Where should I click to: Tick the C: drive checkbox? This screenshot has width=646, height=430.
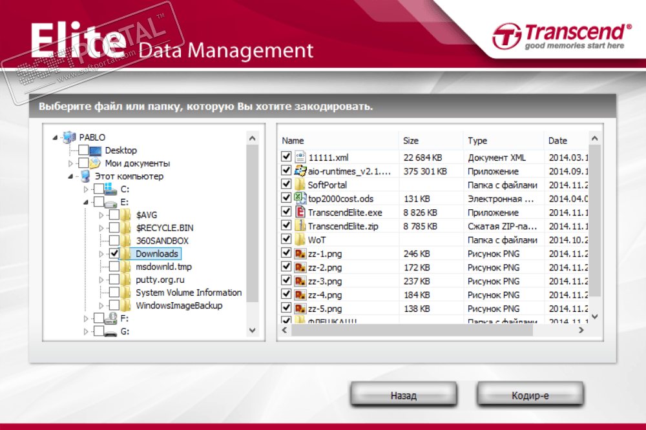[x=99, y=189]
